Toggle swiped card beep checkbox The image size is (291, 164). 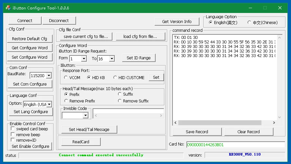[x=13, y=128]
